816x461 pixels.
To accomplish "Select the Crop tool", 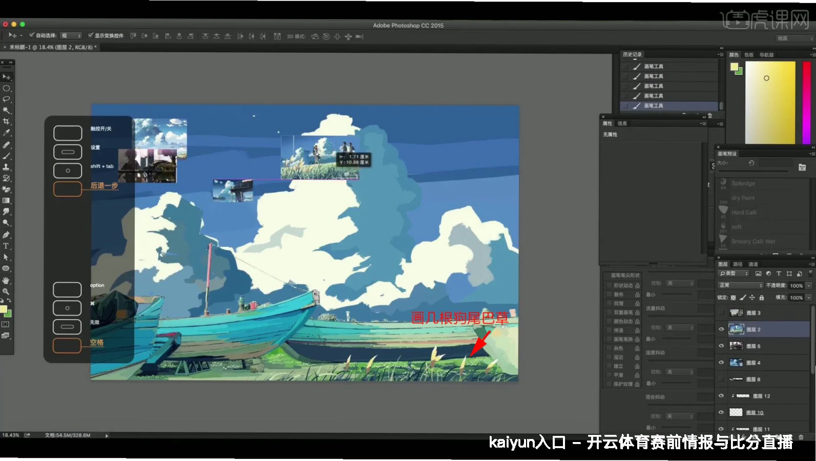I will (x=7, y=121).
